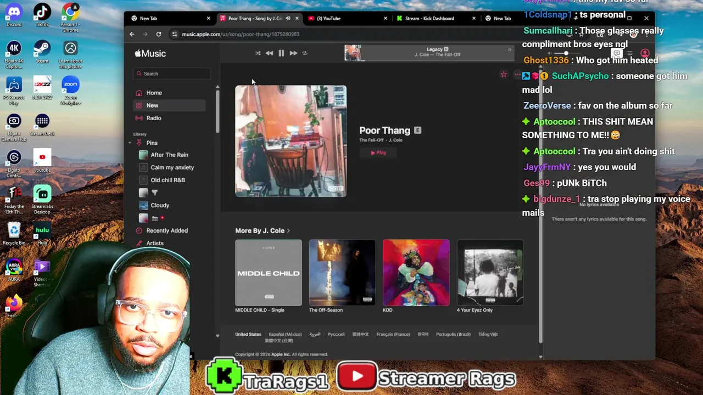The width and height of the screenshot is (703, 395).
Task: Click the lyrics panel toggle icon
Action: coord(617,54)
